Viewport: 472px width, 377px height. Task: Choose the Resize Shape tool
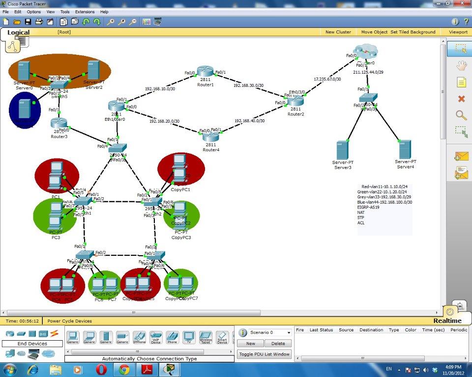pyautogui.click(x=461, y=132)
